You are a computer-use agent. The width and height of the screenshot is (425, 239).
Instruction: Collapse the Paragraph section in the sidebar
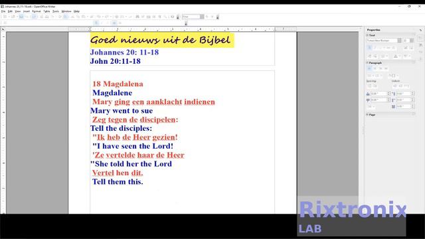(367, 63)
